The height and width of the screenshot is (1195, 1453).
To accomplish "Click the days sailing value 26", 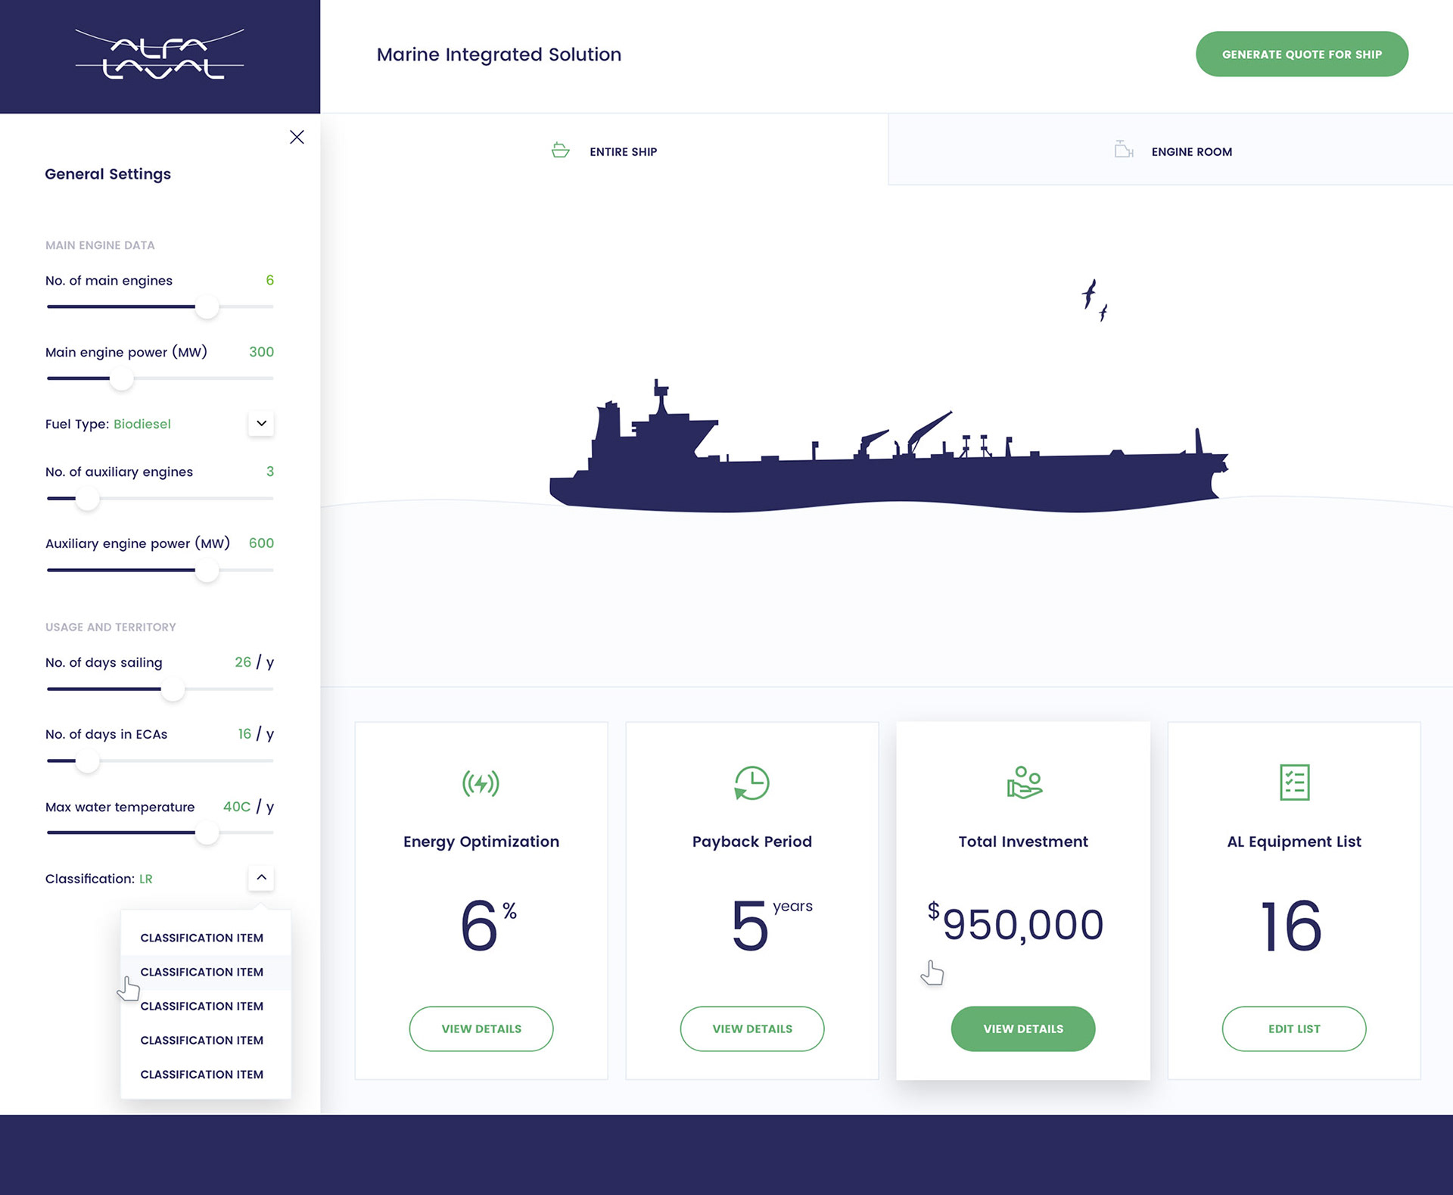I will [243, 662].
